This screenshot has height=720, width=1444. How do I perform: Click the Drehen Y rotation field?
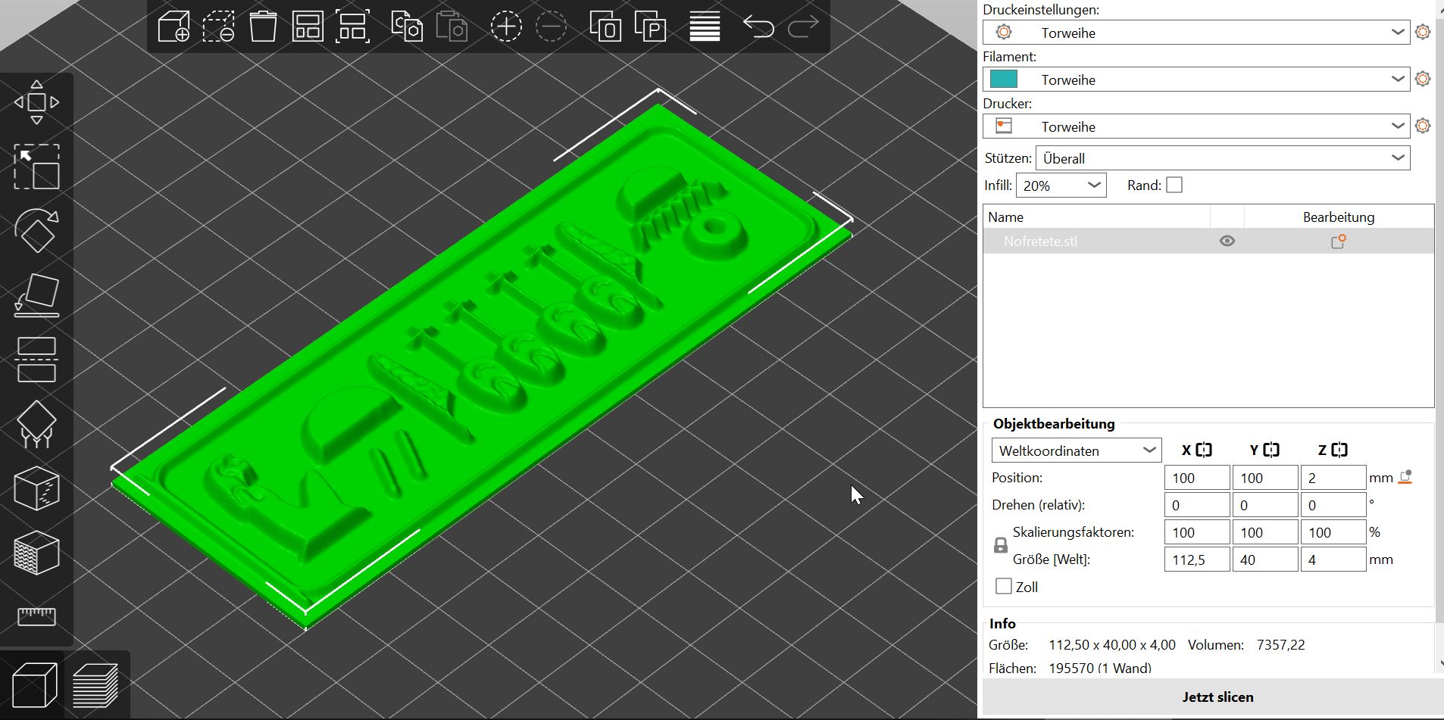pyautogui.click(x=1265, y=505)
